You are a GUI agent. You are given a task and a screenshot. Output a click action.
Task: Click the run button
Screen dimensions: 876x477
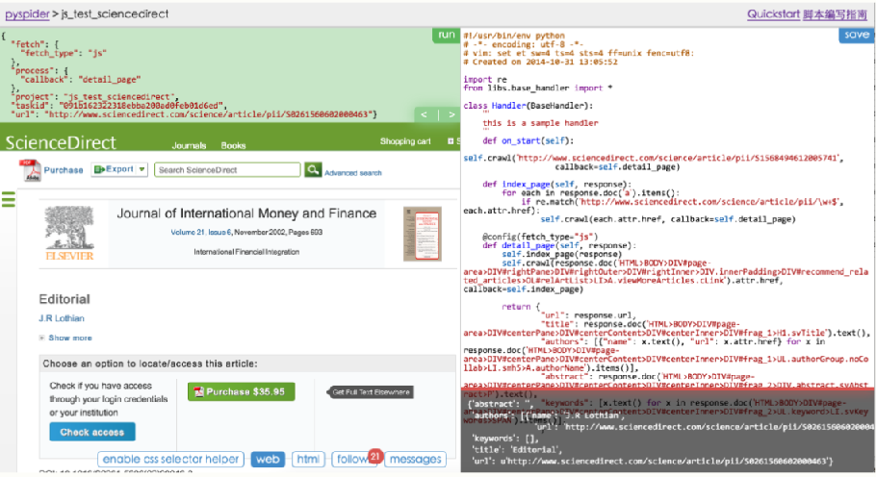[x=446, y=35]
